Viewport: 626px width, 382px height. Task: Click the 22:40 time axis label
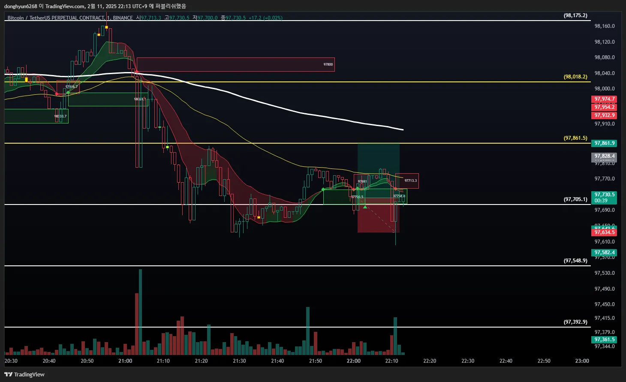pos(506,361)
